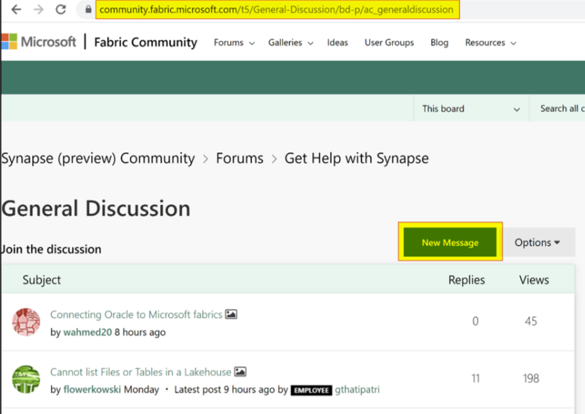Open the image attachment icon on the Oracle thread
The width and height of the screenshot is (585, 414).
point(231,314)
